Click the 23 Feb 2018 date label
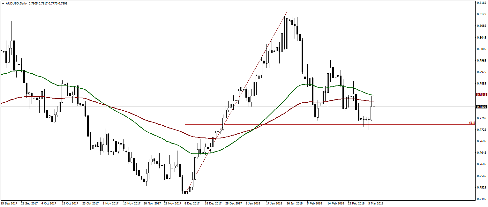 click(357, 203)
